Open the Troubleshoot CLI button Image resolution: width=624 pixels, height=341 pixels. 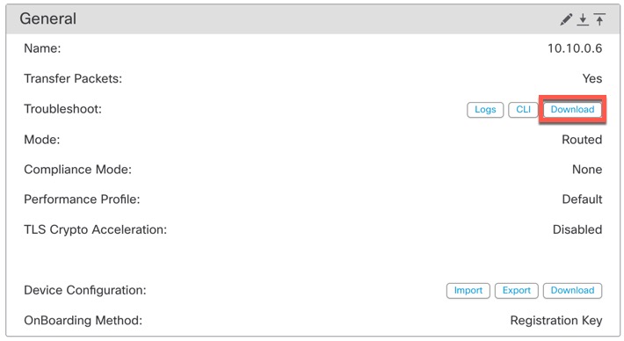click(x=523, y=110)
